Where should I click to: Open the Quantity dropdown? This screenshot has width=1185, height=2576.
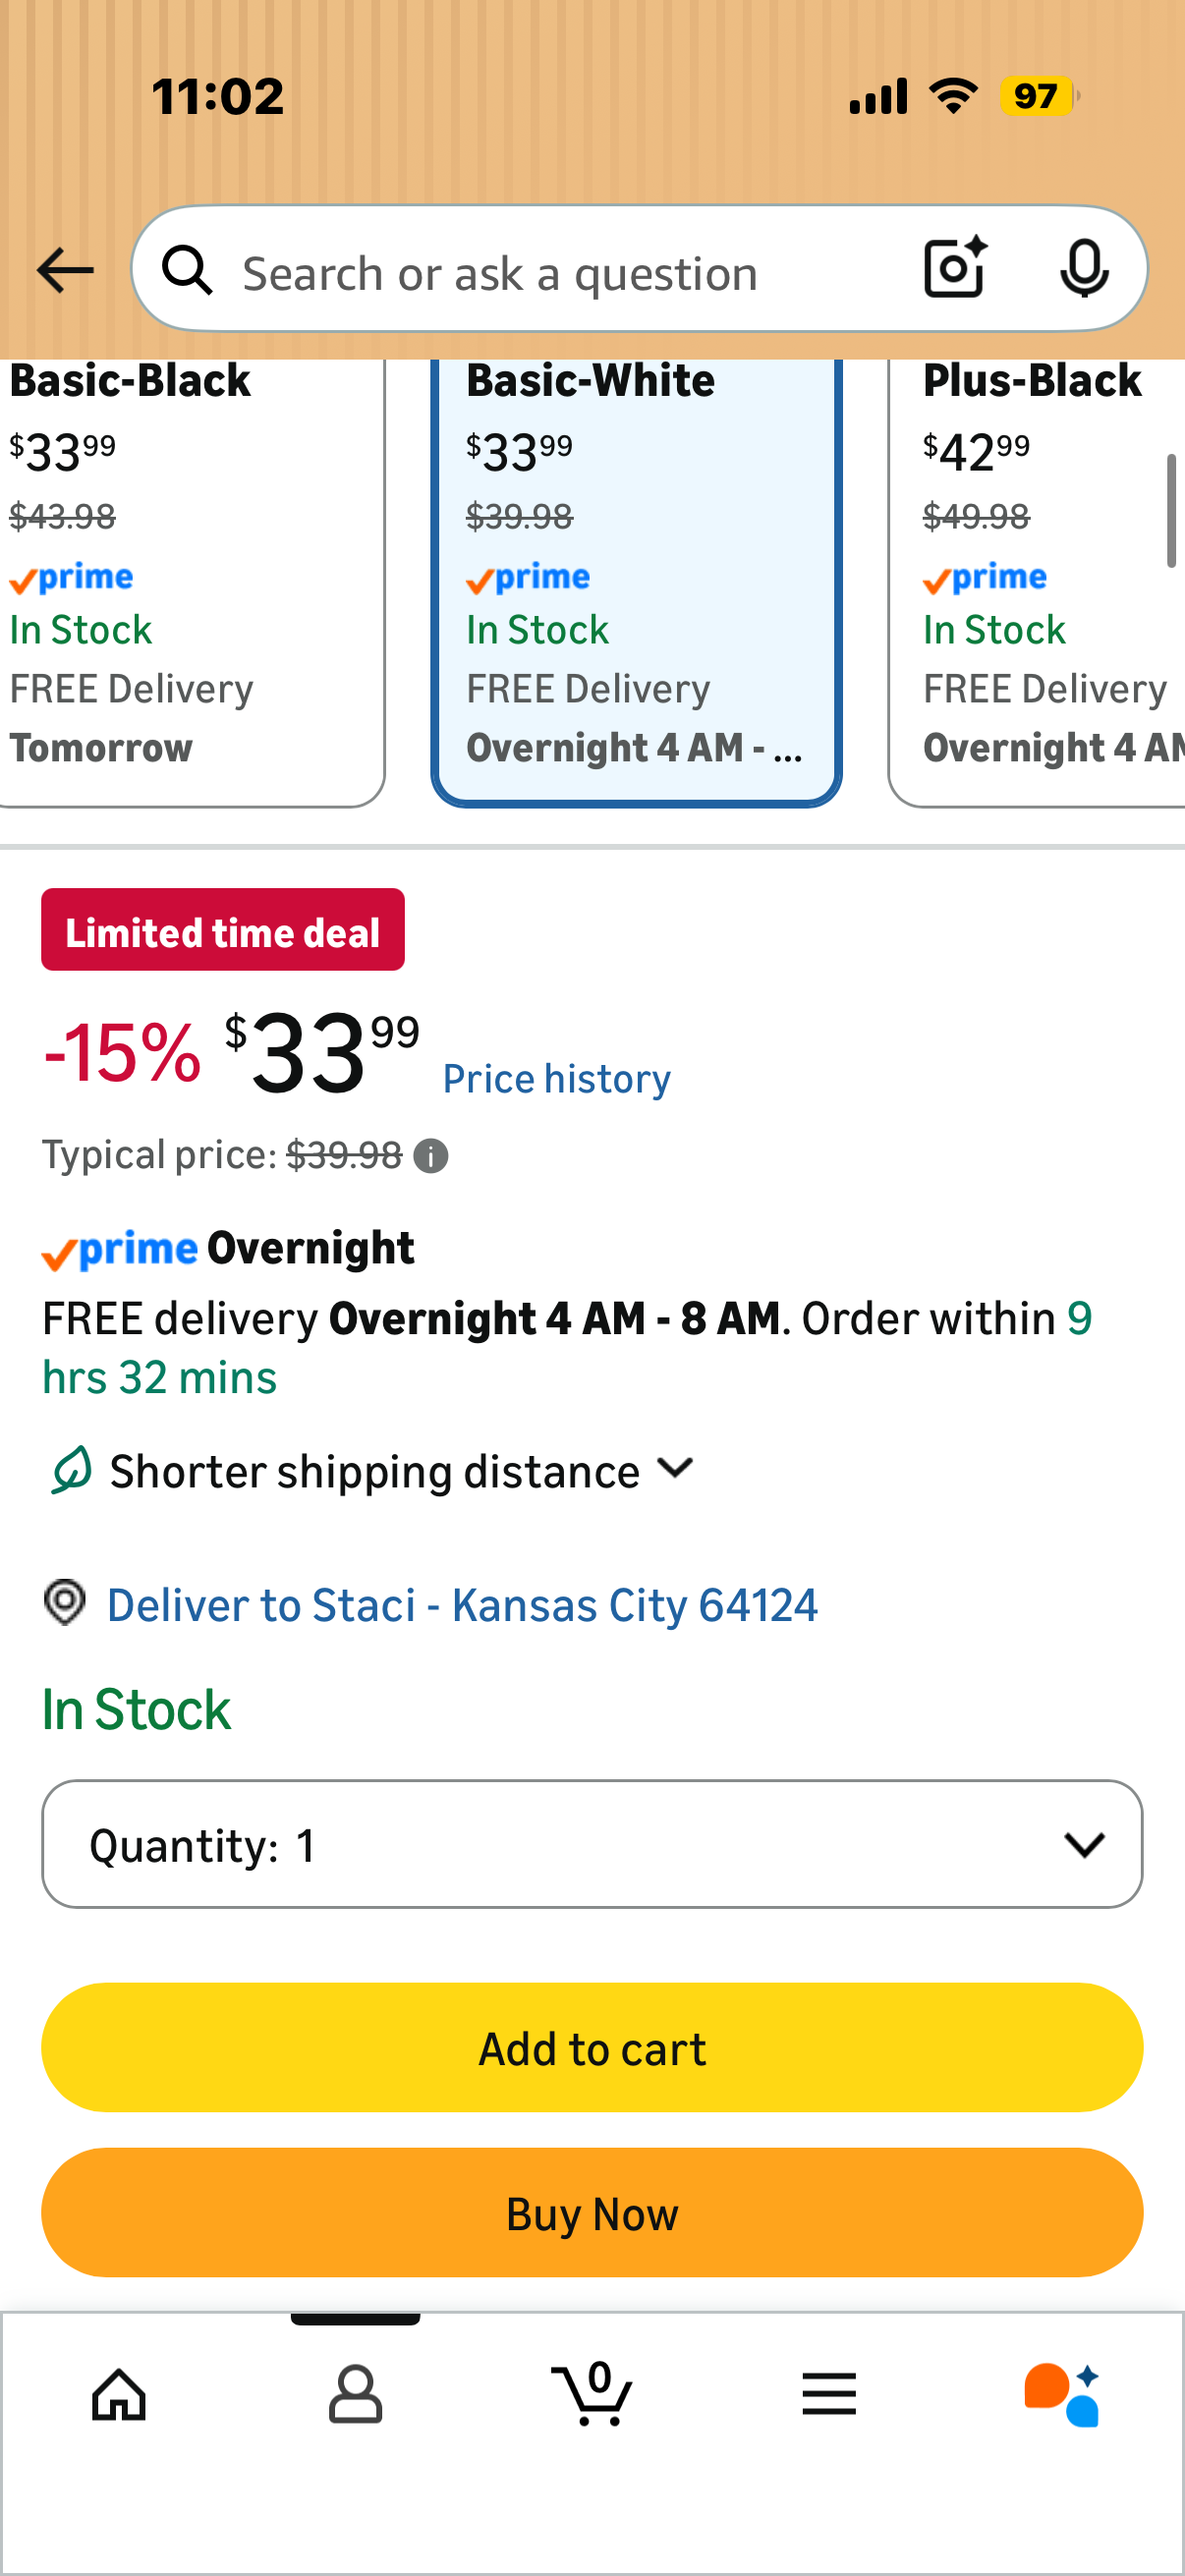(x=592, y=1845)
